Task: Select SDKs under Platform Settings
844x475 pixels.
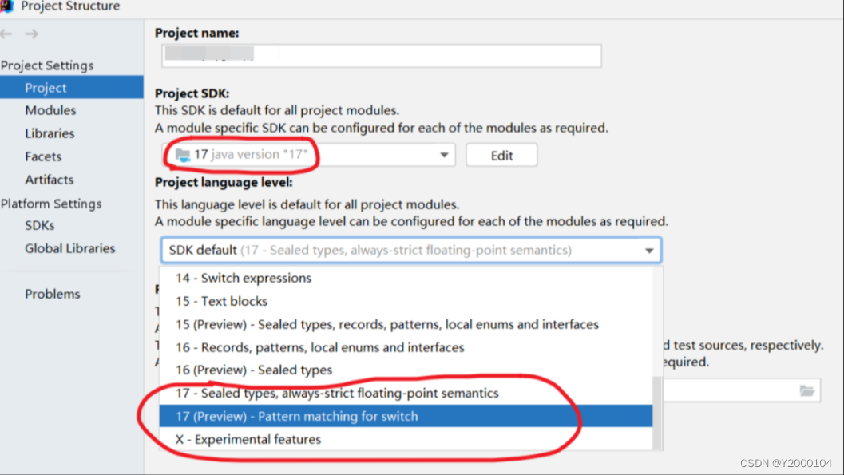Action: 39,225
